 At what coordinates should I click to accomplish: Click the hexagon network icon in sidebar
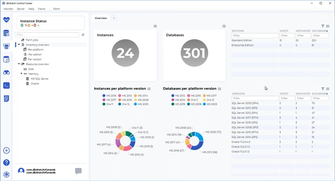click(x=6, y=175)
